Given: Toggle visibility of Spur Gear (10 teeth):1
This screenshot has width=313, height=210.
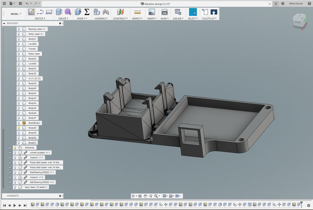Looking at the screenshot, I should click(x=15, y=187).
